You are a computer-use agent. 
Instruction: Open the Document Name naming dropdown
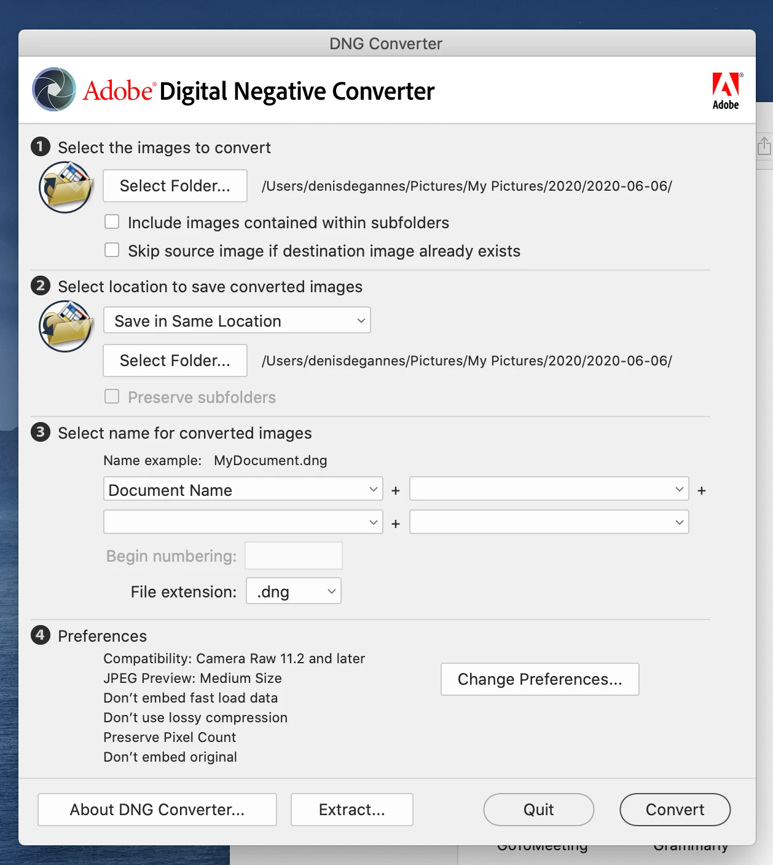tap(243, 490)
